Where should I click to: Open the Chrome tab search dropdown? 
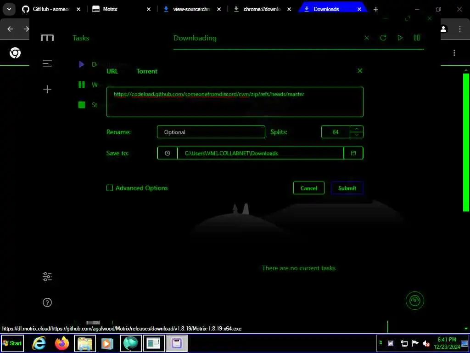(9, 9)
